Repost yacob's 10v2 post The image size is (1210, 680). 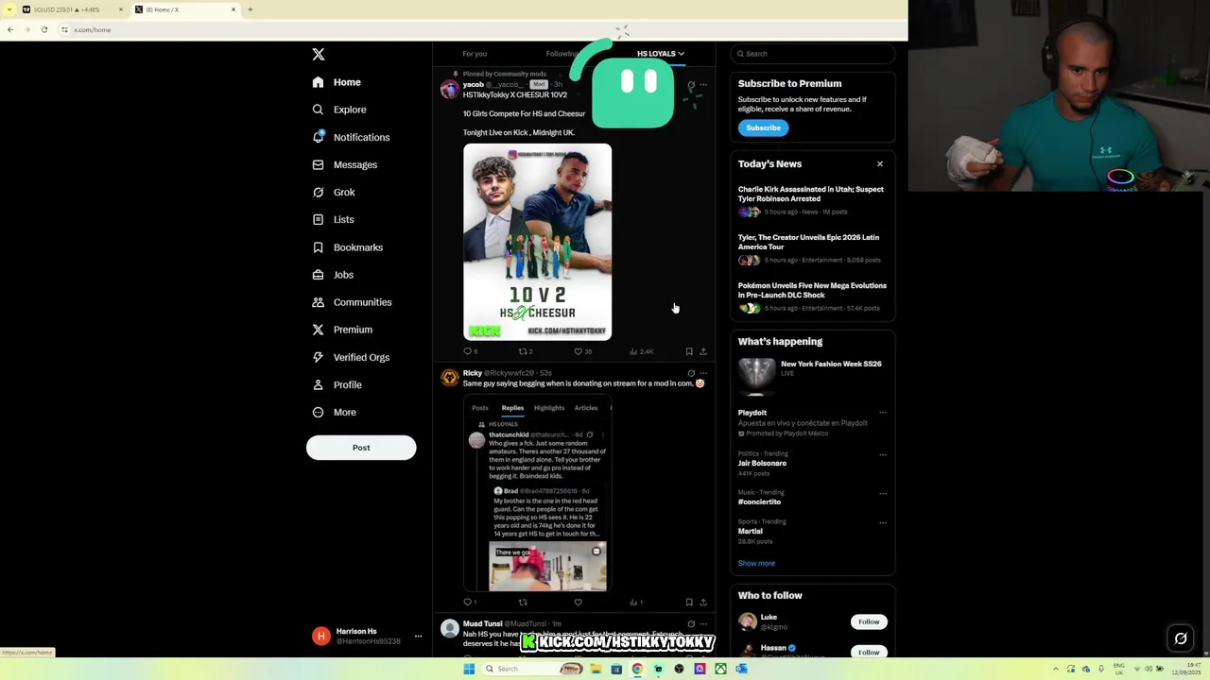(x=525, y=351)
